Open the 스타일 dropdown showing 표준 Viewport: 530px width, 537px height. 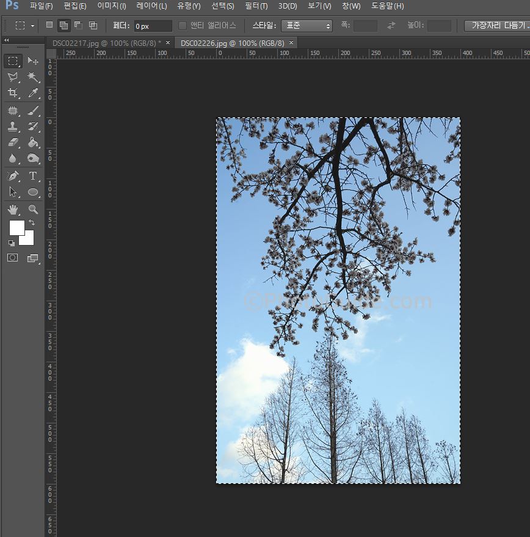[307, 26]
